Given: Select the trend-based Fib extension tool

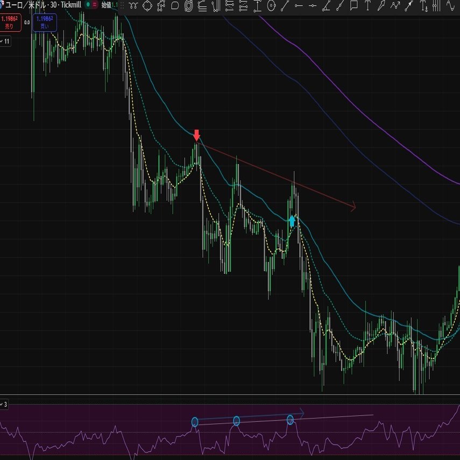Looking at the screenshot, I should point(244,5).
